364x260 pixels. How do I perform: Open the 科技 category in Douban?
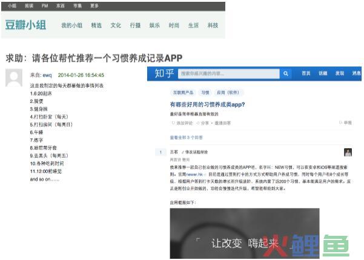click(213, 25)
